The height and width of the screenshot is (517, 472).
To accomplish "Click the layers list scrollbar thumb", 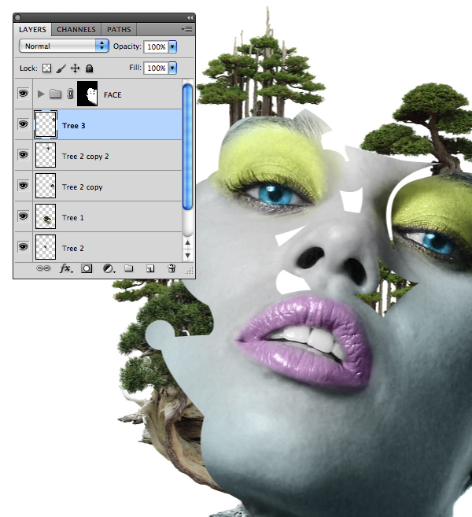I will (x=187, y=146).
